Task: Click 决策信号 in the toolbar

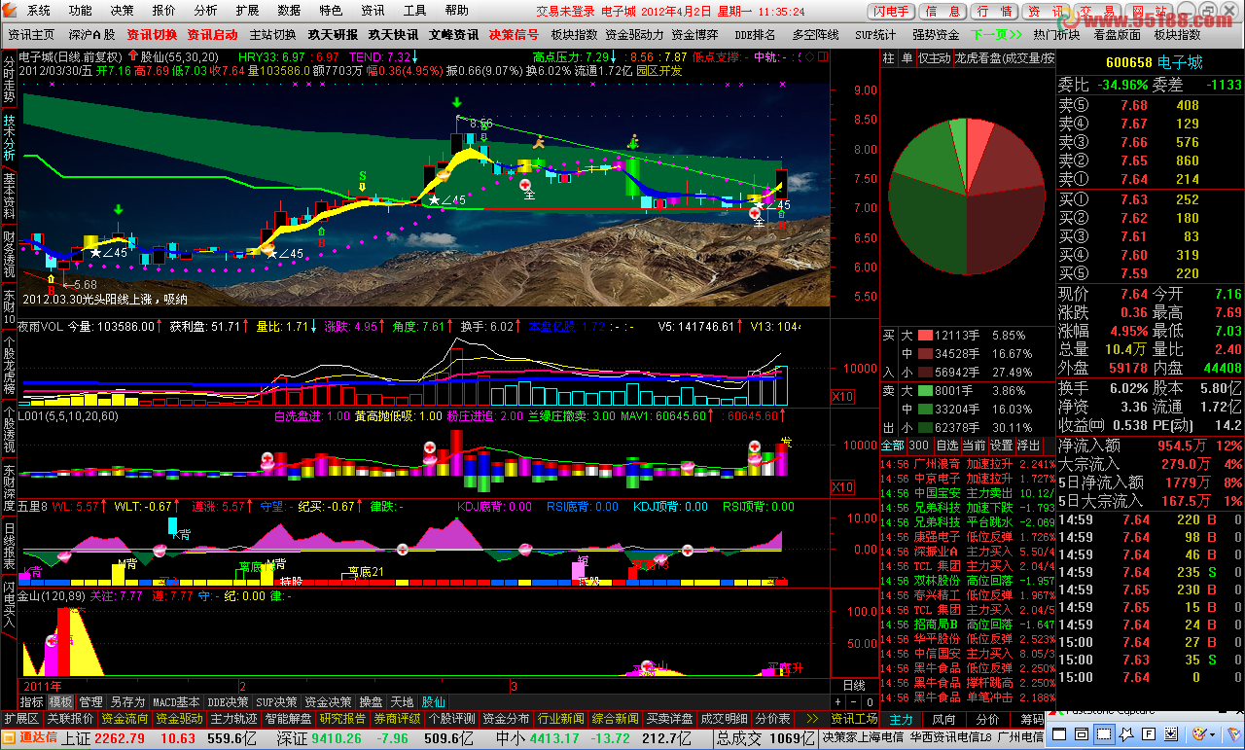Action: point(514,35)
